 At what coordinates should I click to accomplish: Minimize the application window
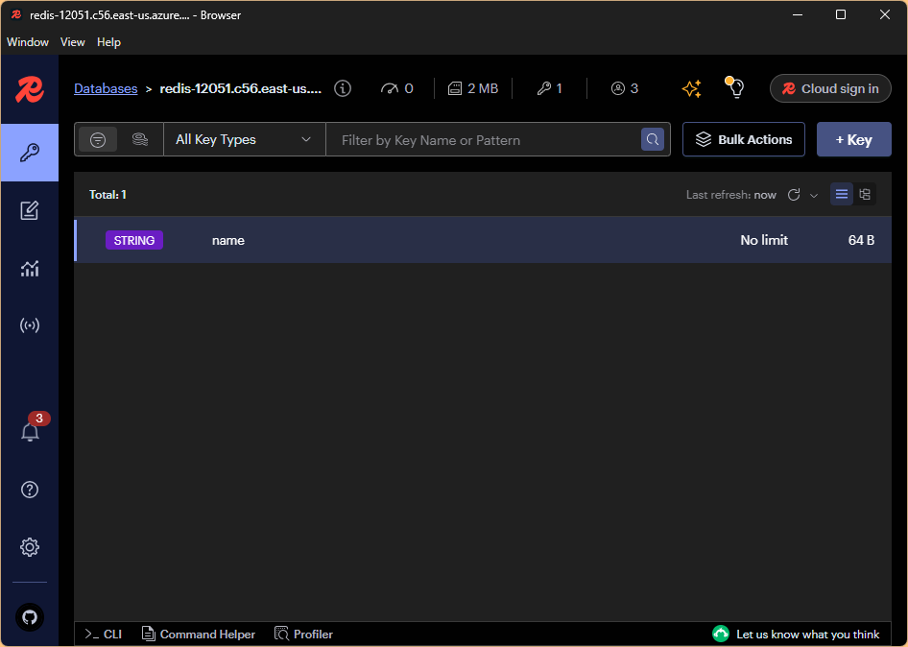click(798, 15)
